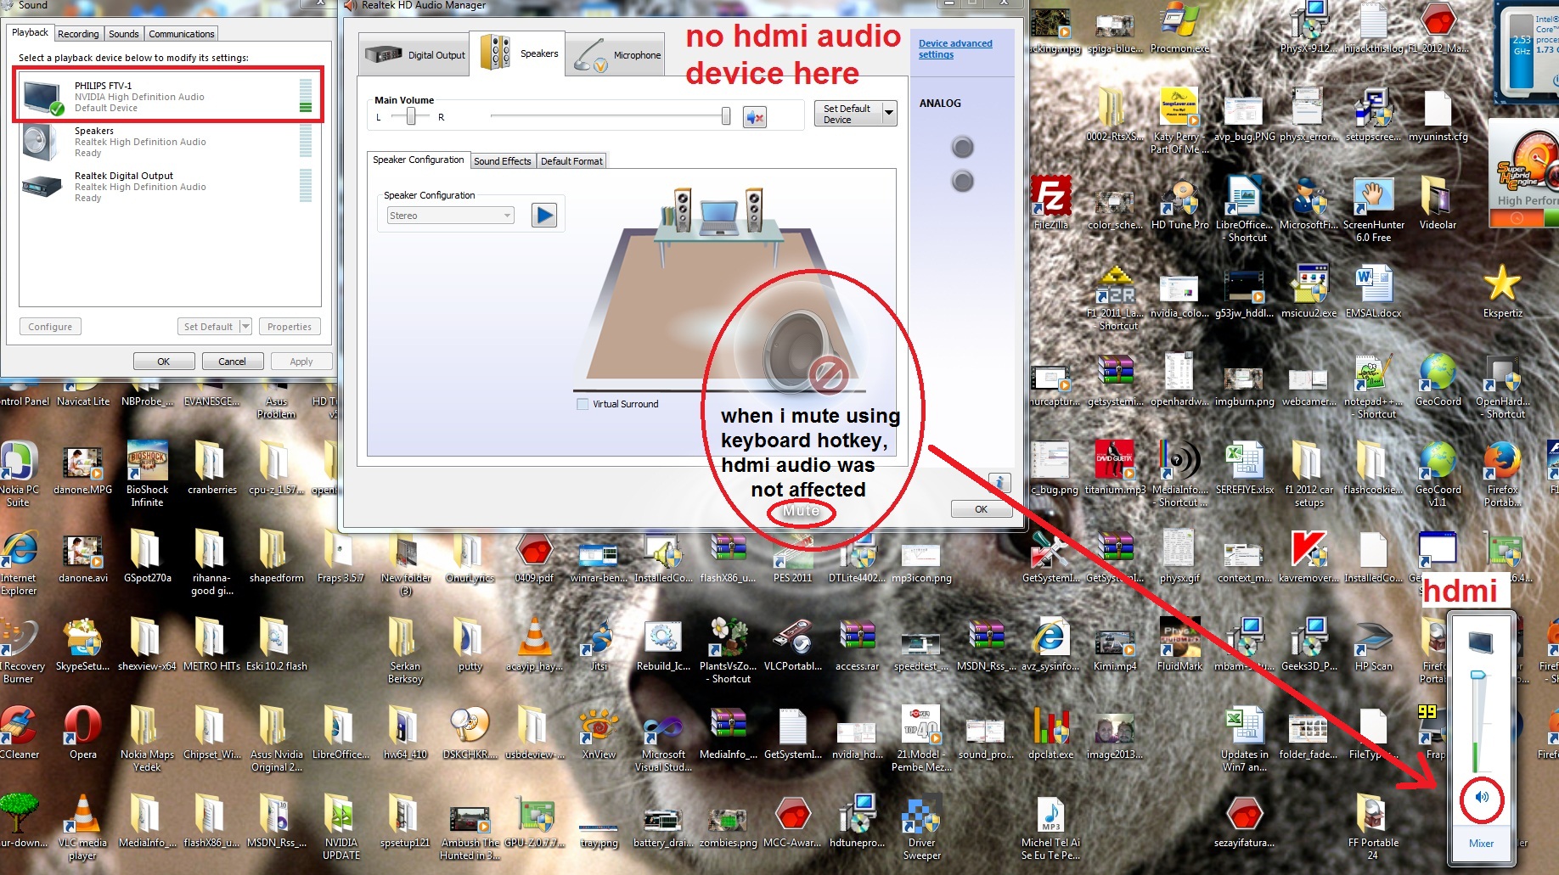Adjust the HDMI volume slider in popup
Image resolution: width=1559 pixels, height=875 pixels.
[x=1478, y=676]
